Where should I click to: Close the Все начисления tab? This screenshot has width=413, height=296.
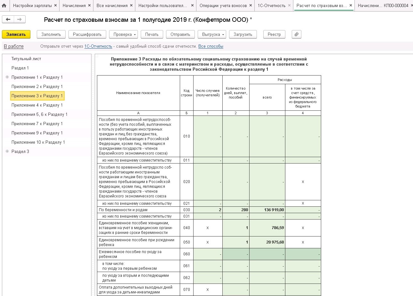[131, 5]
